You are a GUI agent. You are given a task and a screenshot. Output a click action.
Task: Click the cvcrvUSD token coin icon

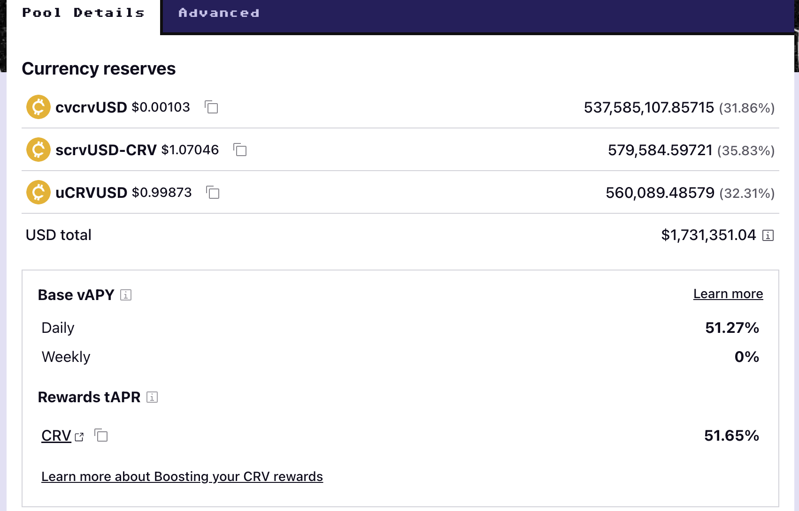click(38, 107)
